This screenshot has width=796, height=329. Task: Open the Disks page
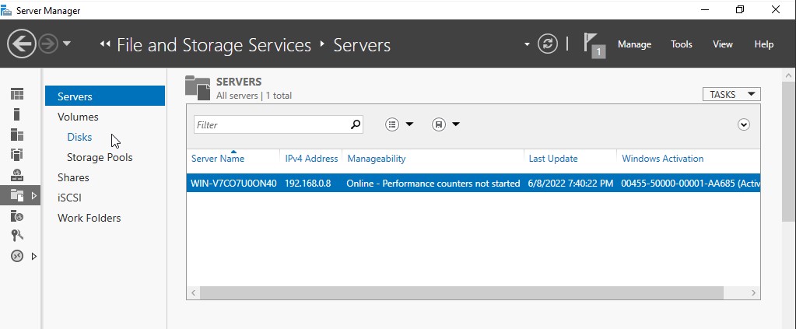click(79, 137)
